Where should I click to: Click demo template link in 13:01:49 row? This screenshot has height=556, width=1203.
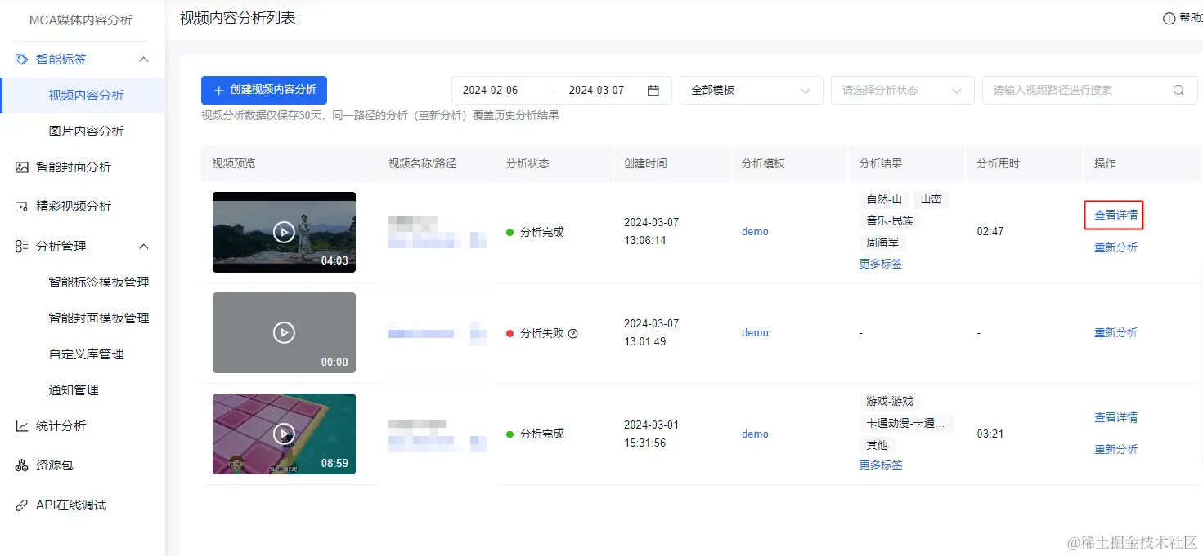click(x=755, y=333)
